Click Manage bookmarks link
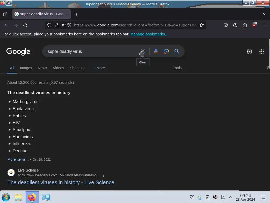270x203 pixels. coord(149,34)
